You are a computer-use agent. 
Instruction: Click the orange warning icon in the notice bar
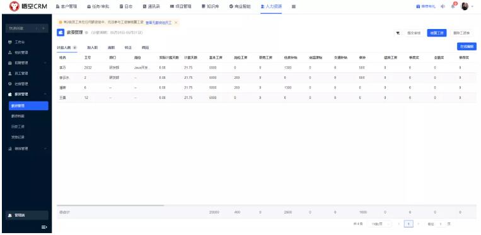pos(61,22)
